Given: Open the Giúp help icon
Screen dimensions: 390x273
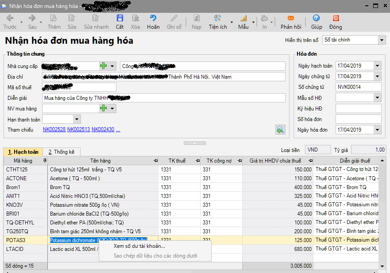Looking at the screenshot, I should coord(316,19).
